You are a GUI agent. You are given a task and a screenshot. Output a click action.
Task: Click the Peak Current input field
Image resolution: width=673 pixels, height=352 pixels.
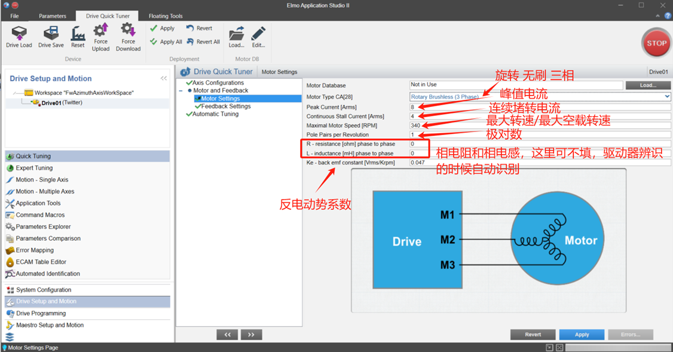coord(540,107)
